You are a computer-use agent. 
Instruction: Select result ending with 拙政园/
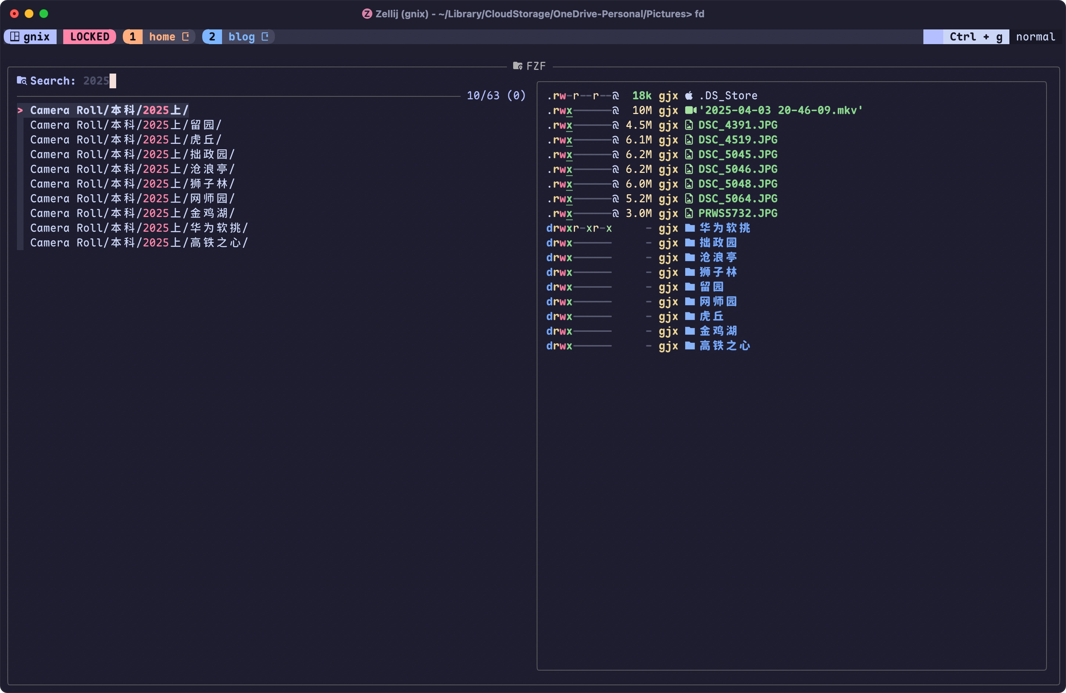click(x=132, y=154)
